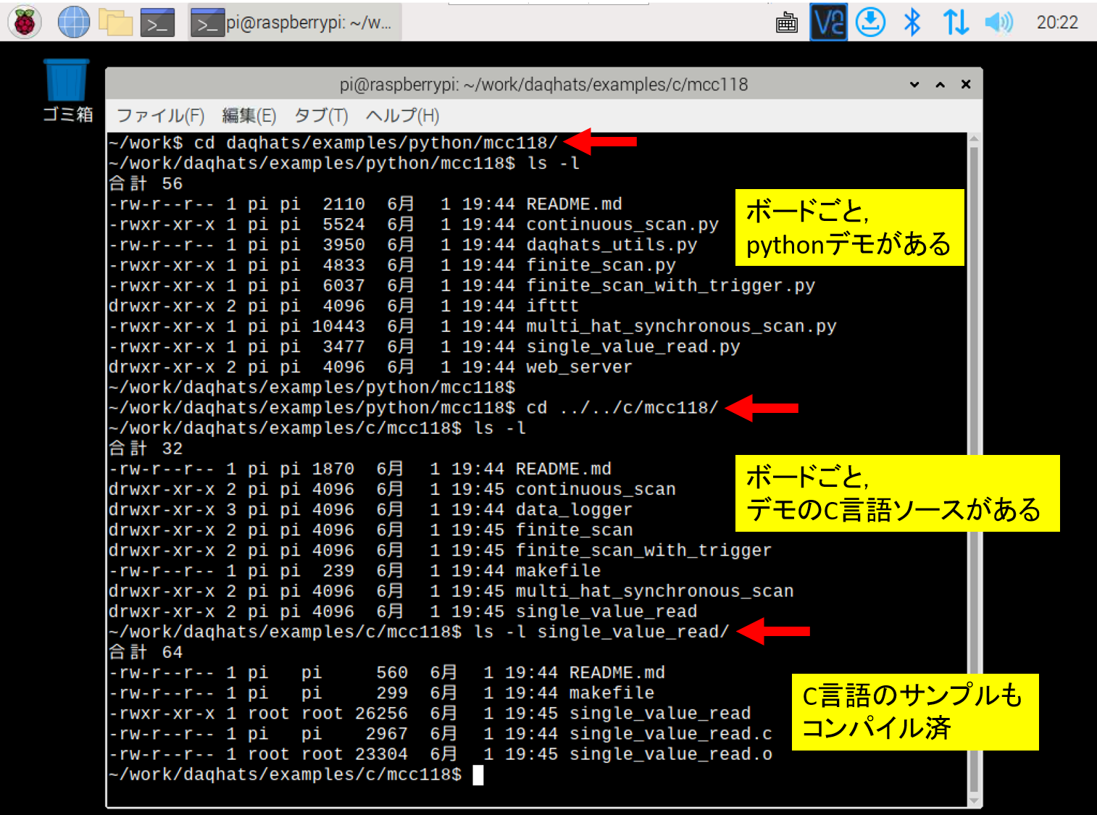Open the 編集(E) menu

(x=249, y=116)
